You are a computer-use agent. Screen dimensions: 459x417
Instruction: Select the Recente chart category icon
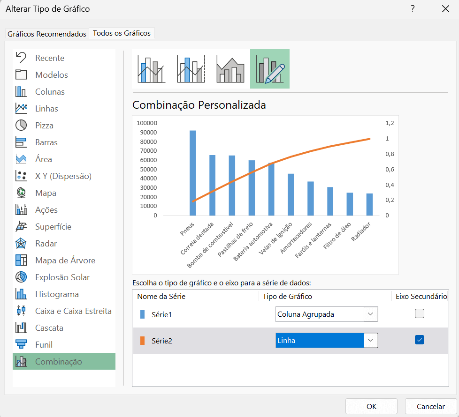(21, 58)
